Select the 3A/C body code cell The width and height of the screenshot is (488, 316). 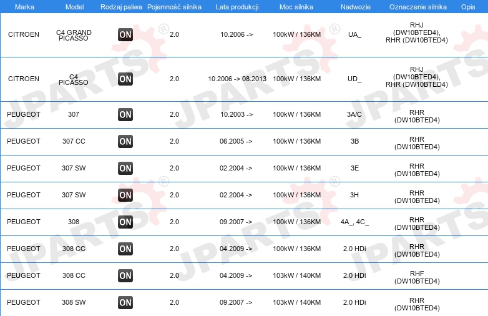point(354,114)
